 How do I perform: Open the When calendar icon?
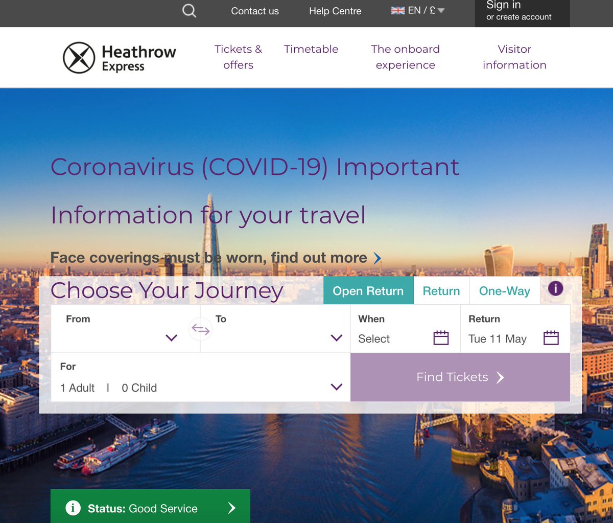441,337
